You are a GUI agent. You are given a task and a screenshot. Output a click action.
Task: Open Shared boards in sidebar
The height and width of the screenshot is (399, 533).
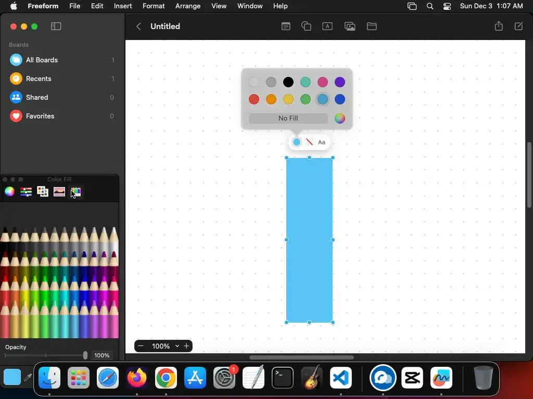[x=61, y=97]
